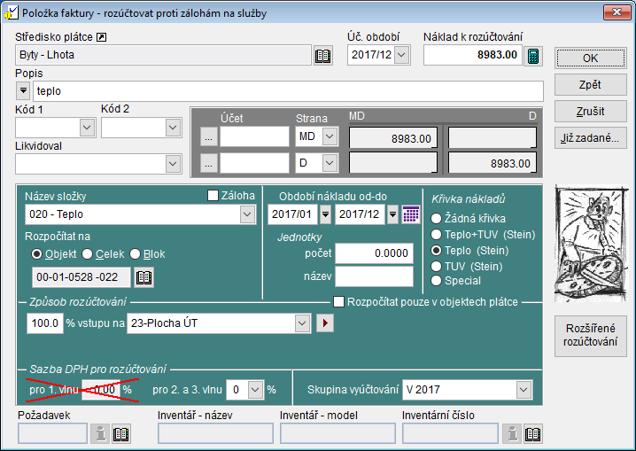
Task: Open book icon beside Inventární číslo
Action: [x=532, y=433]
